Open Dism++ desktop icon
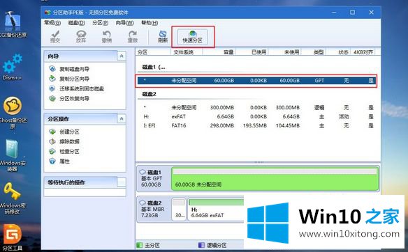Image resolution: width=408 pixels, height=252 pixels. click(x=12, y=67)
